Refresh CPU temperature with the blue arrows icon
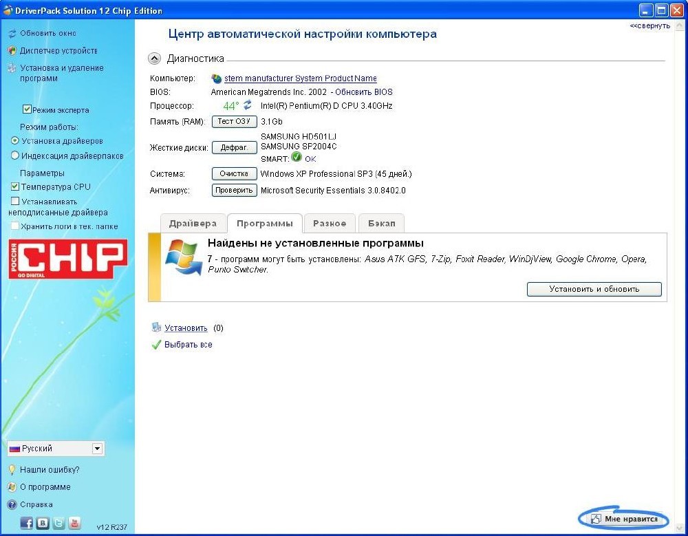This screenshot has width=688, height=536. point(248,105)
